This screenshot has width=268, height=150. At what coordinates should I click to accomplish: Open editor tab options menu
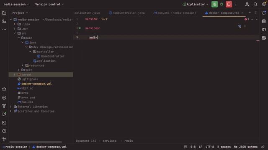pyautogui.click(x=255, y=12)
